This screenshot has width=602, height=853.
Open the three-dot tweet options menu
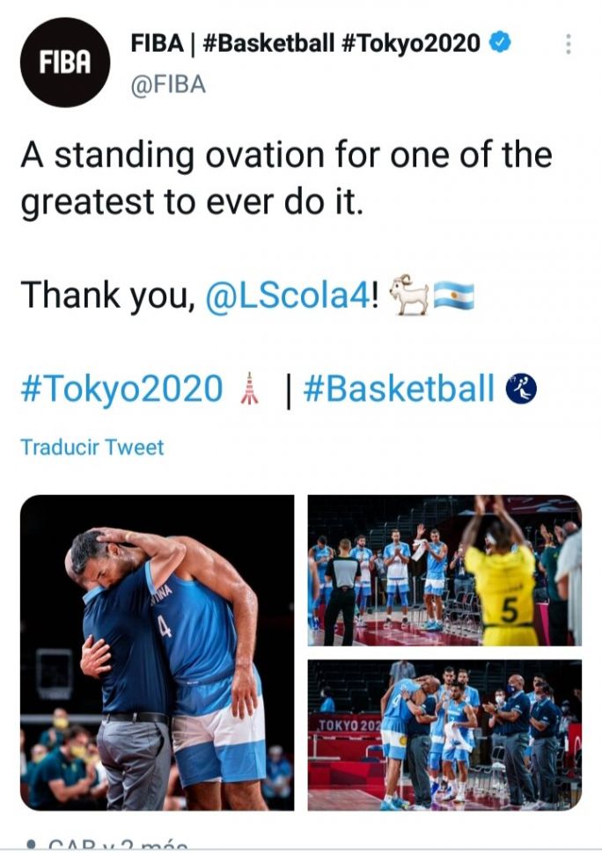pyautogui.click(x=569, y=44)
